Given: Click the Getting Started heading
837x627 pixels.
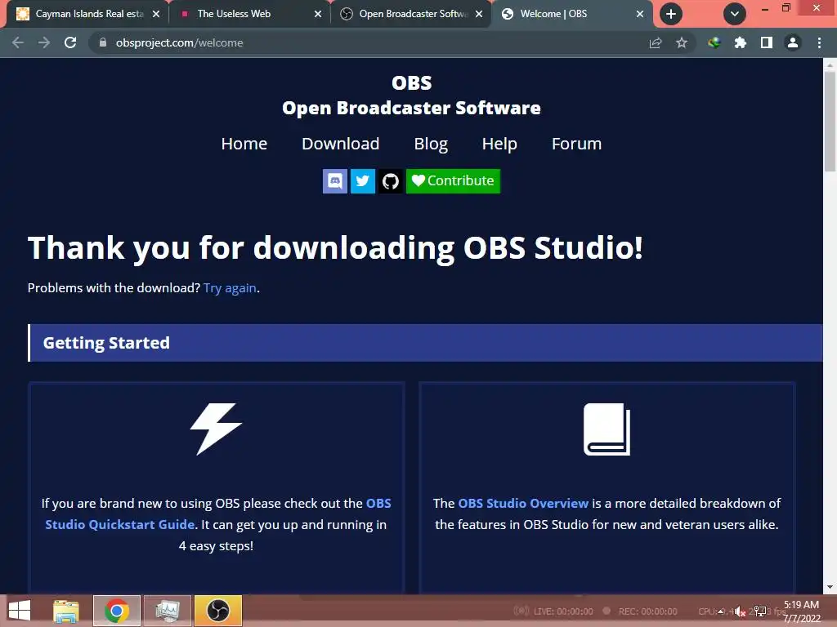Looking at the screenshot, I should pos(106,343).
